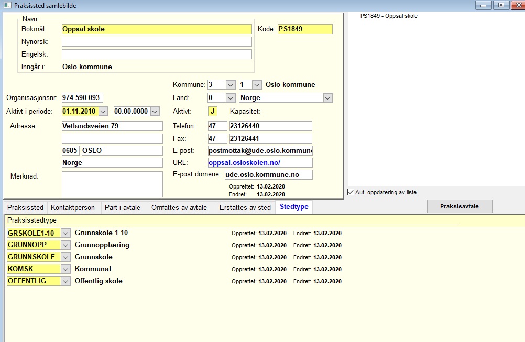Expand the GRUNNOPP type dropdown
The height and width of the screenshot is (342, 525).
click(x=65, y=245)
